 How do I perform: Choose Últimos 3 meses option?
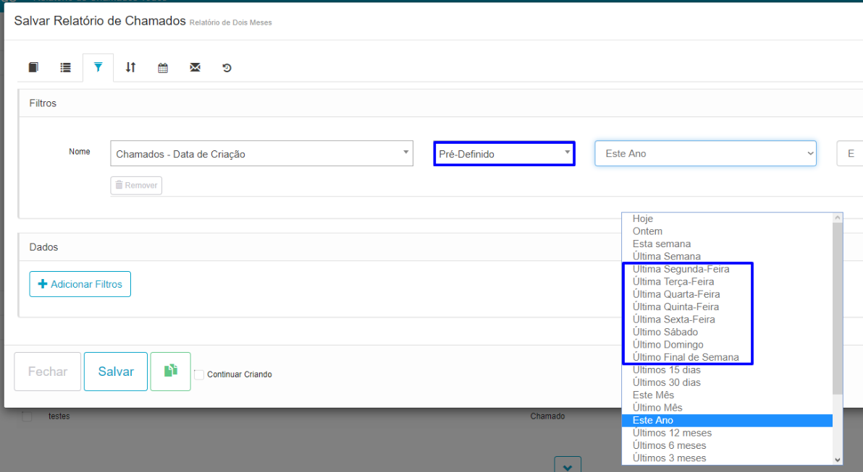tap(669, 459)
